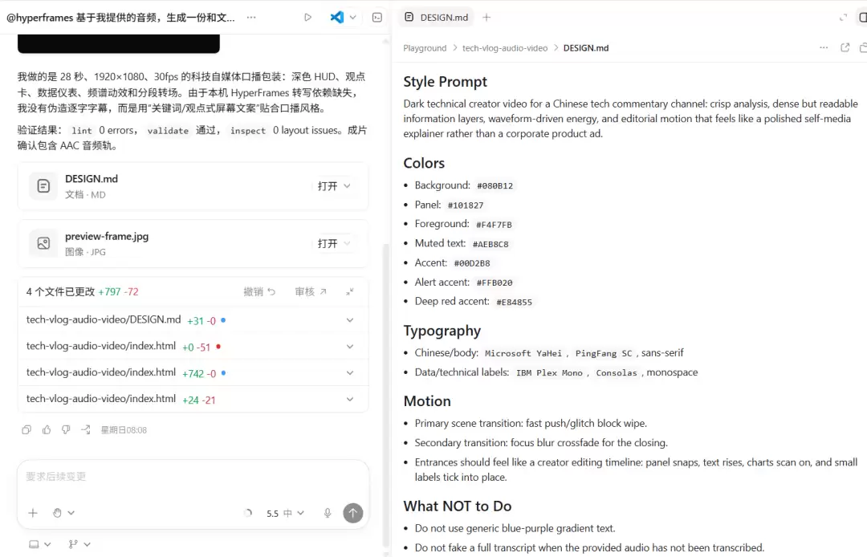
Task: Click the microphone voice input icon
Action: [328, 513]
